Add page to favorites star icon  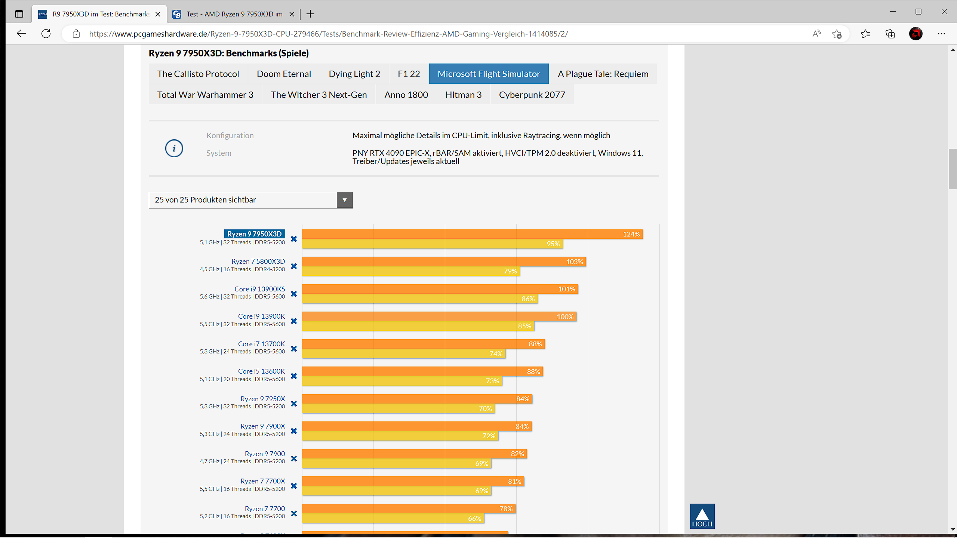837,34
